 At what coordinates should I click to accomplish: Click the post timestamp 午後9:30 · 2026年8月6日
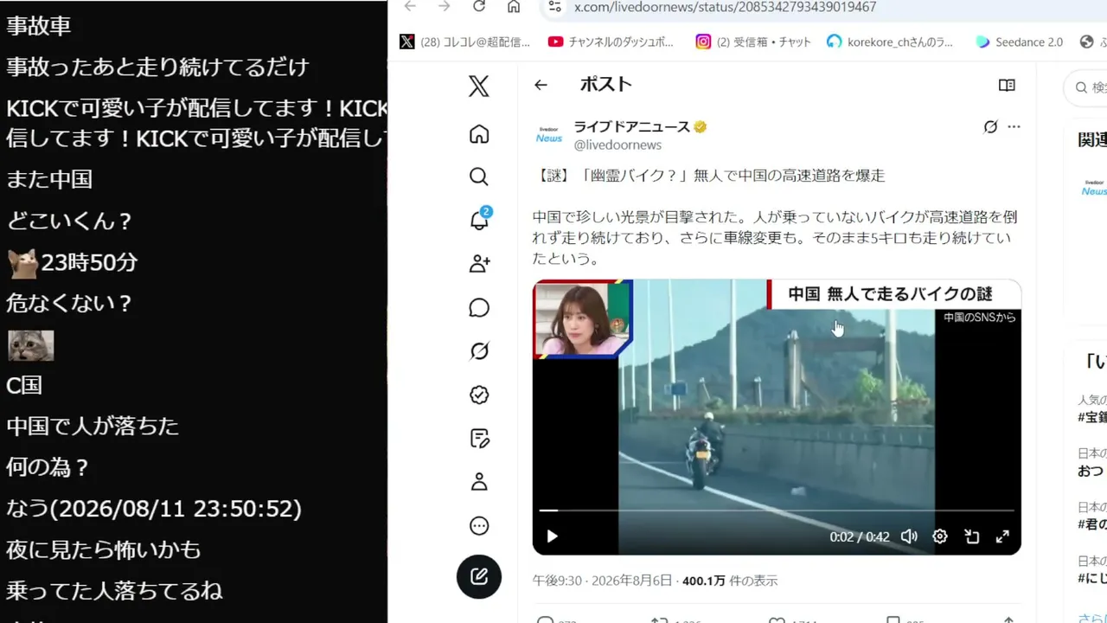pos(602,581)
